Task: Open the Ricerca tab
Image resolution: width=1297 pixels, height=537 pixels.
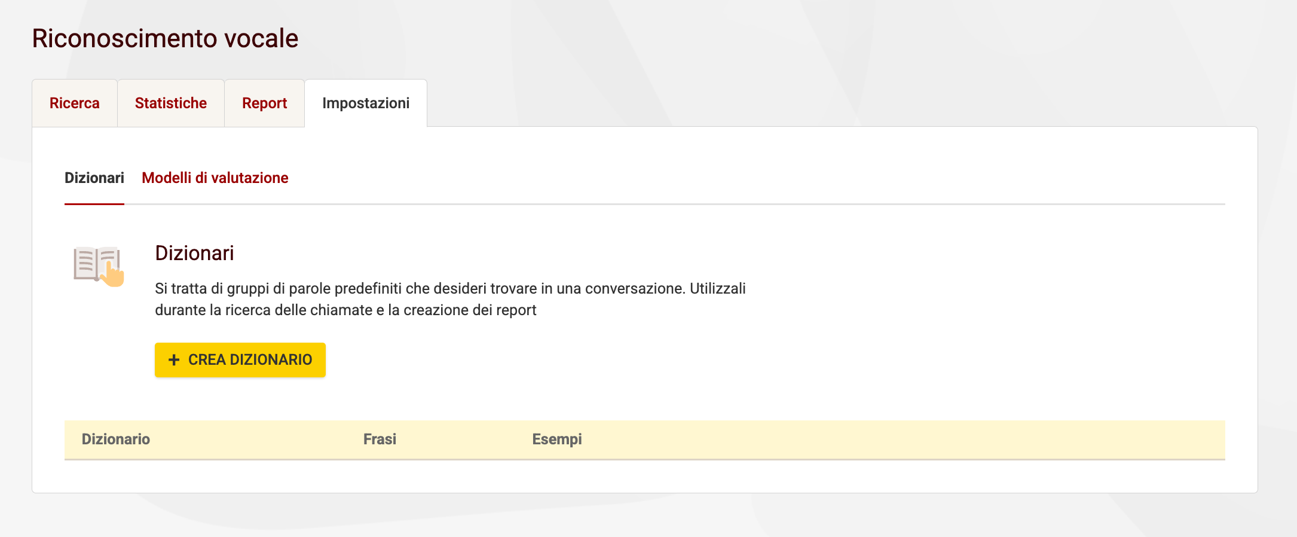Action: pos(75,103)
